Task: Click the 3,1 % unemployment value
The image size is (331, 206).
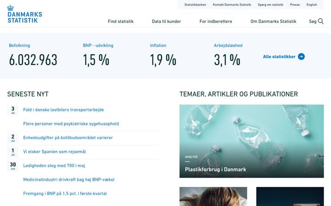Action: 227,60
